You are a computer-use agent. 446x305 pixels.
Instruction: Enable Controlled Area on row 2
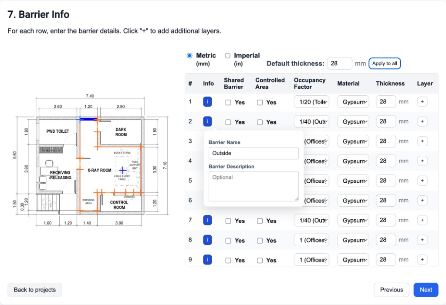coord(260,122)
